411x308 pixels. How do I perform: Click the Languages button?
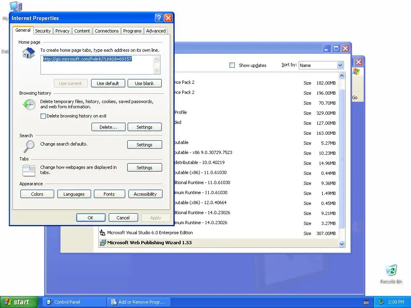74,194
